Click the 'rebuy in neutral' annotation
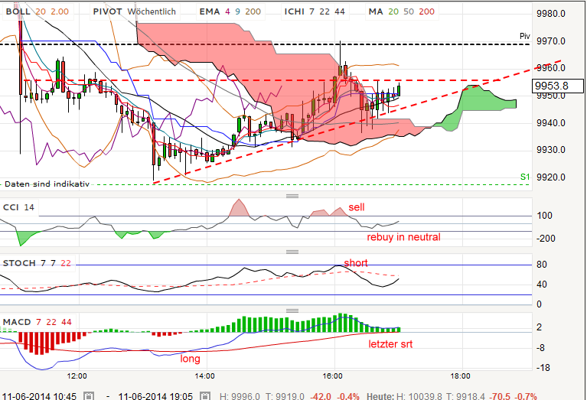The height and width of the screenshot is (400, 587). click(403, 237)
